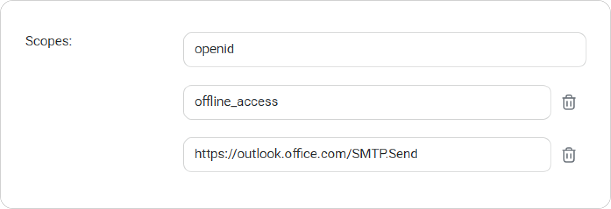The height and width of the screenshot is (209, 611).
Task: Select the second scope text box
Action: [x=367, y=102]
